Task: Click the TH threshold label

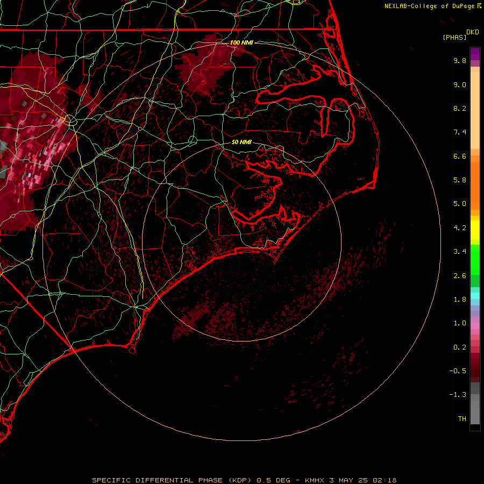Action: point(462,419)
